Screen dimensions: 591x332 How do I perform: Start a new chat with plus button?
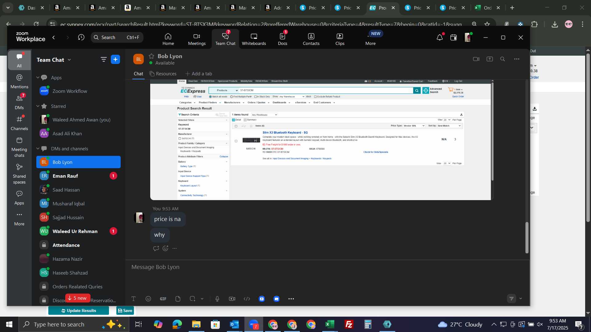click(x=115, y=59)
